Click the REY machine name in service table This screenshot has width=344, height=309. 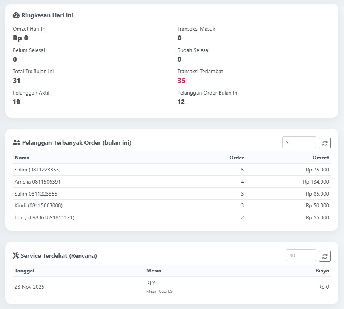point(150,283)
